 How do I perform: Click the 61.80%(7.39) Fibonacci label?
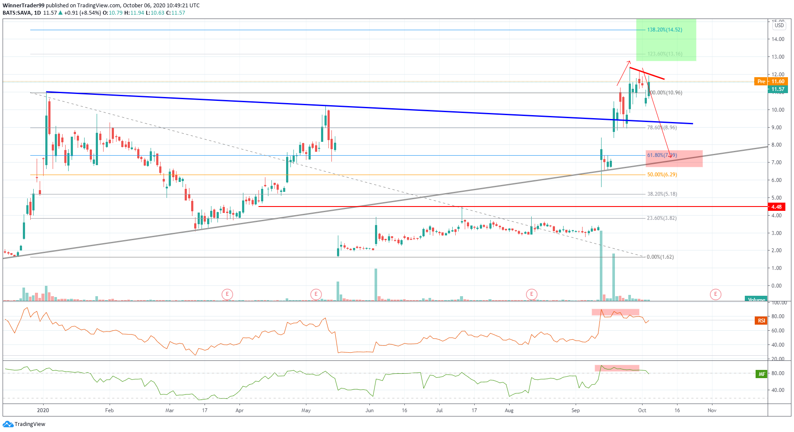click(x=662, y=155)
